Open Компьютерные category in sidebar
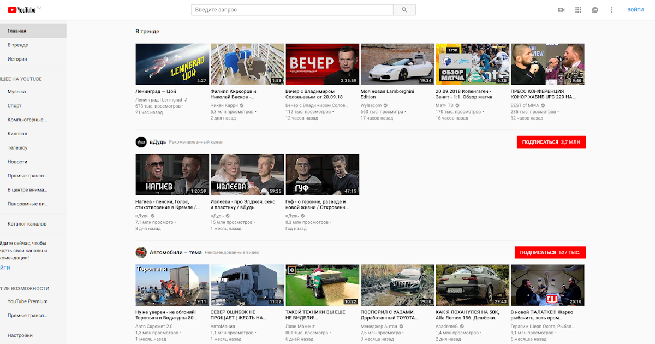Screen dimensions: 655x344 (33, 120)
